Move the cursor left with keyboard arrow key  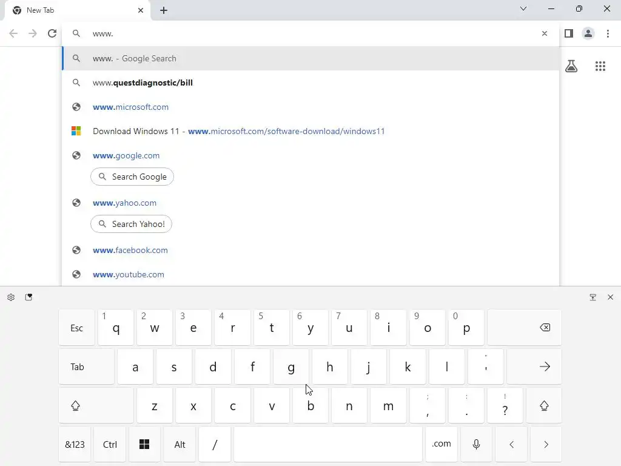click(x=511, y=444)
